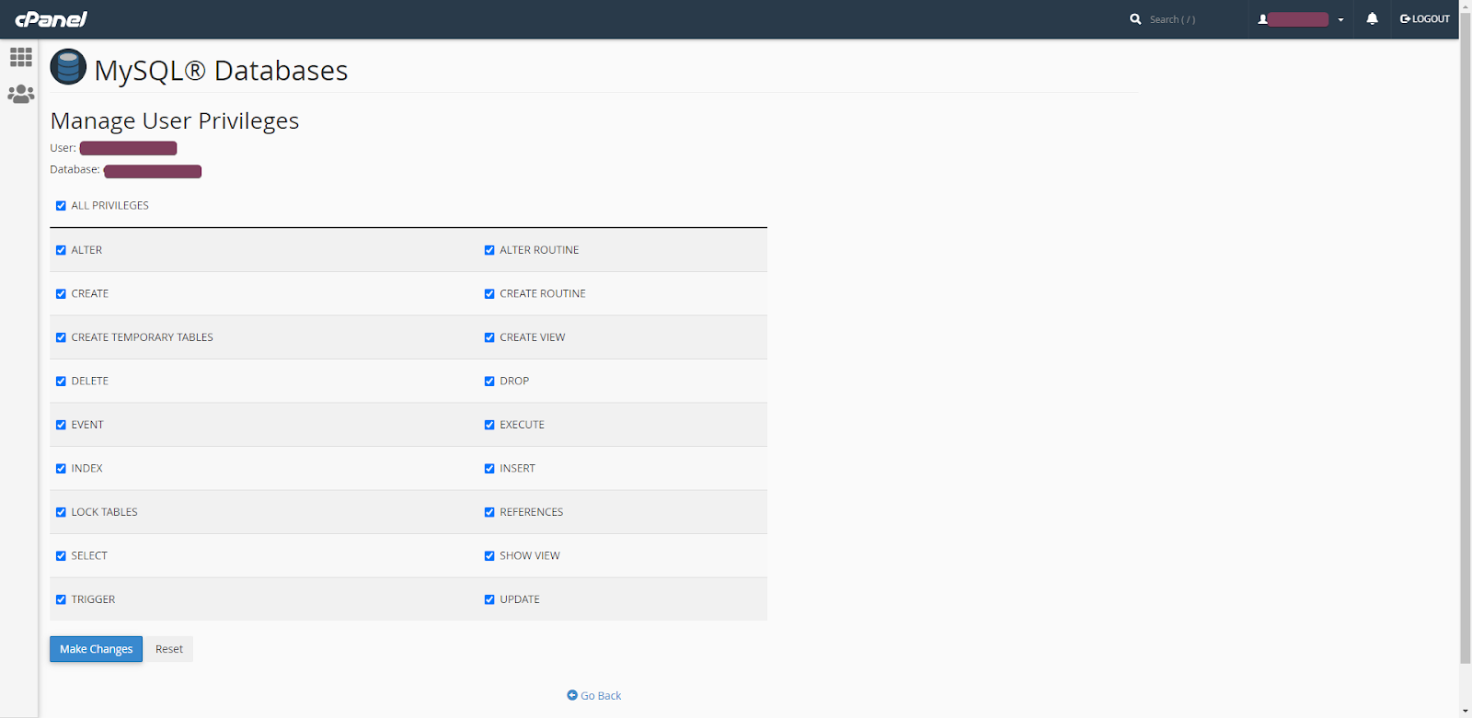Open the home grid icon in sidebar
The width and height of the screenshot is (1472, 718).
21,57
